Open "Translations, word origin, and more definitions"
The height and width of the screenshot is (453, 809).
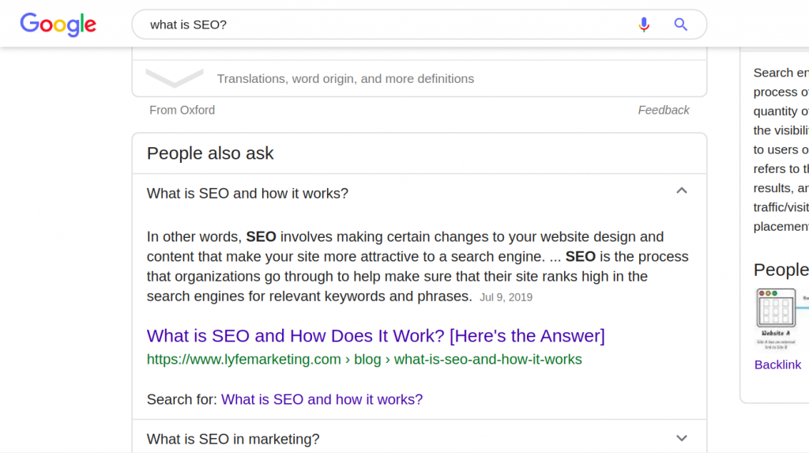[x=345, y=79]
